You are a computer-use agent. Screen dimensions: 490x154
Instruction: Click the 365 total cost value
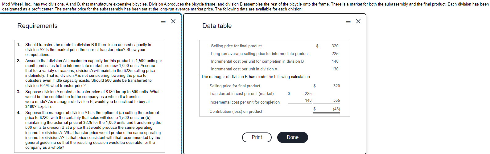(336, 100)
